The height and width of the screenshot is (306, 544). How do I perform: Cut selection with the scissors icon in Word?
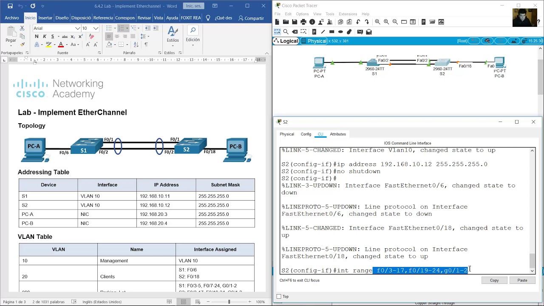(x=23, y=28)
